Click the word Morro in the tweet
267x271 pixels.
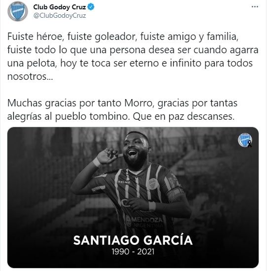click(139, 103)
